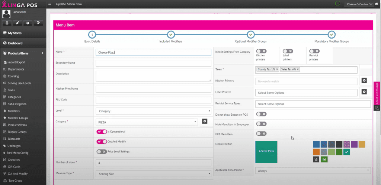Enable the Price Level Settings toggle

coord(101,151)
